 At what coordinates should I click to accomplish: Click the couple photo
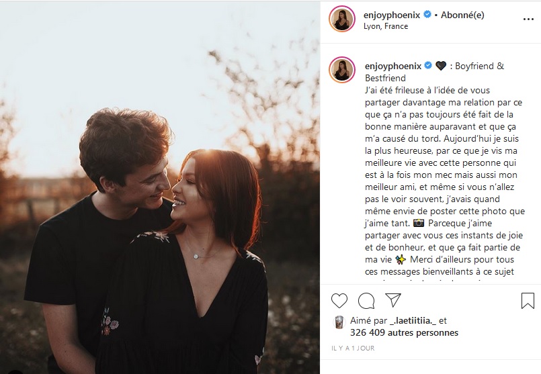(160, 187)
